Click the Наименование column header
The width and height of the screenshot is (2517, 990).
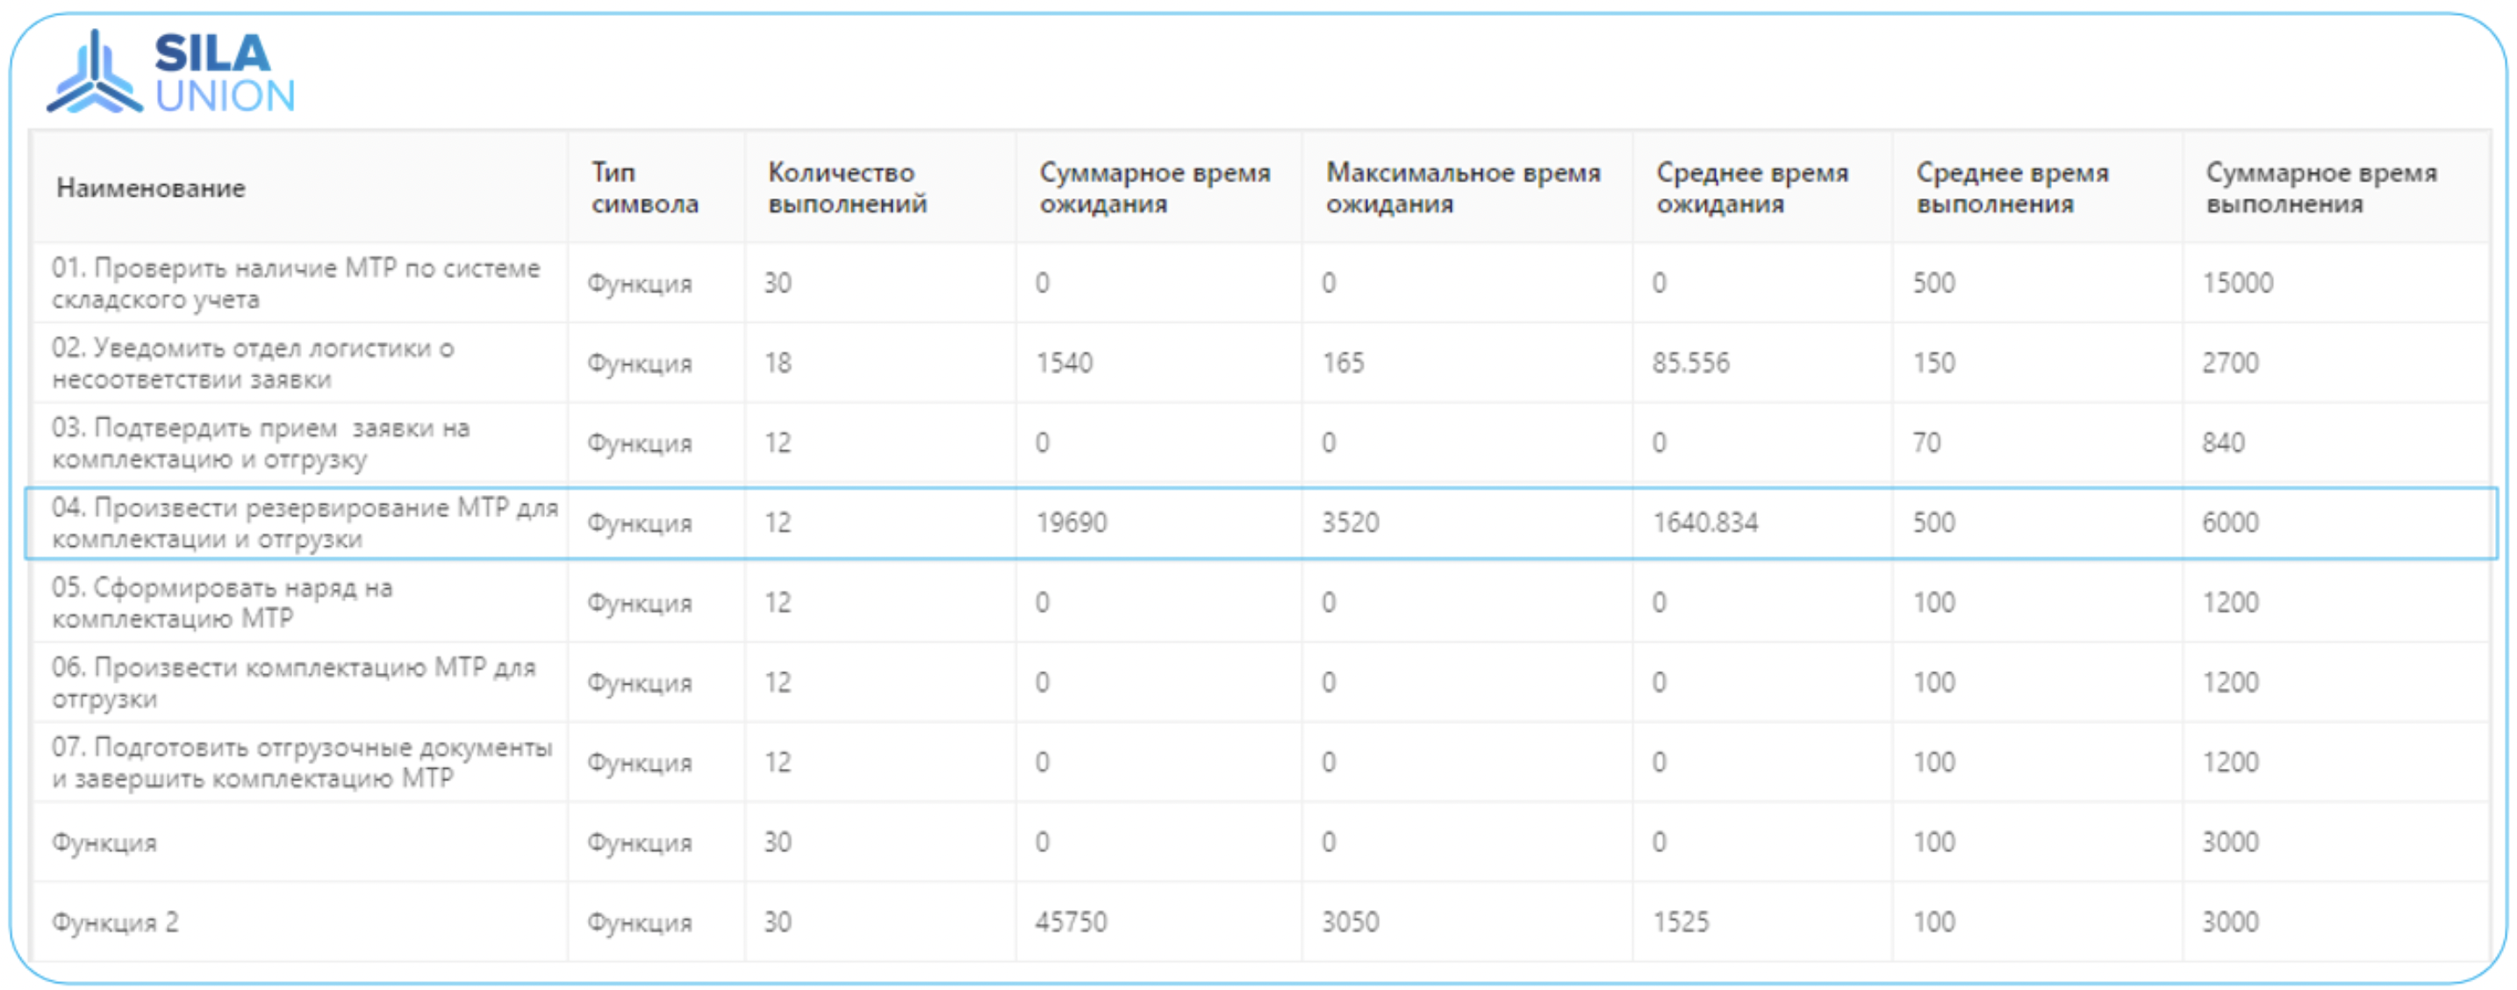pyautogui.click(x=150, y=188)
